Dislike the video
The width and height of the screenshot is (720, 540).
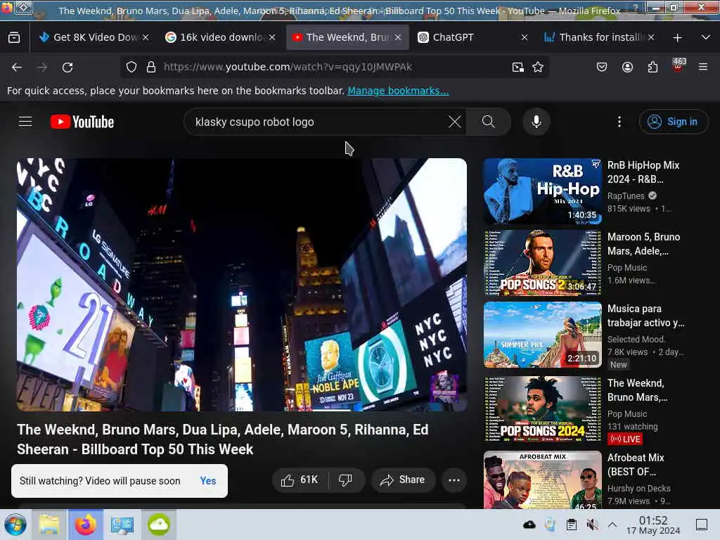(346, 480)
